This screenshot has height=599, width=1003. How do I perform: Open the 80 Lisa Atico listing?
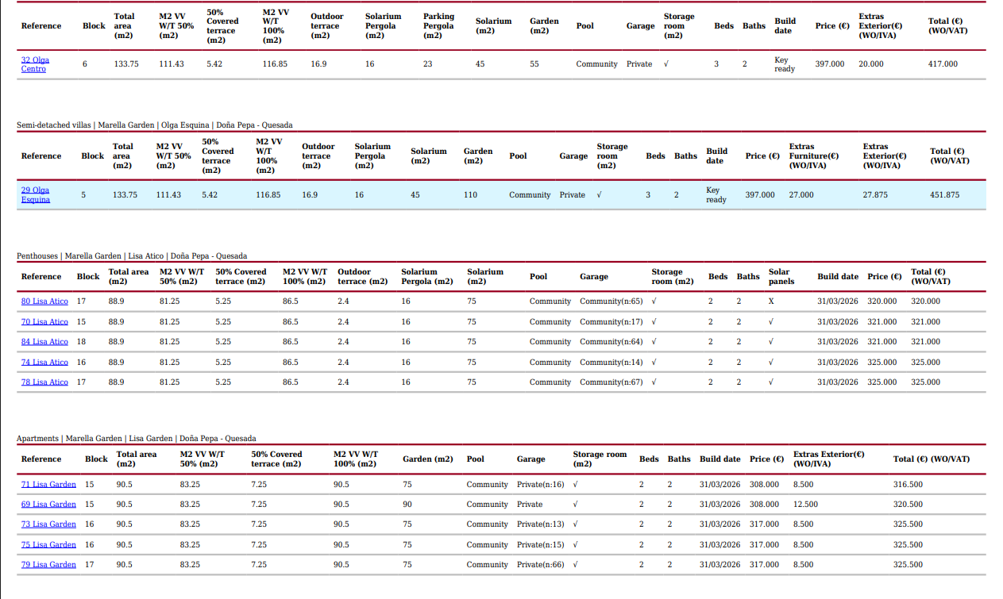pyautogui.click(x=44, y=301)
